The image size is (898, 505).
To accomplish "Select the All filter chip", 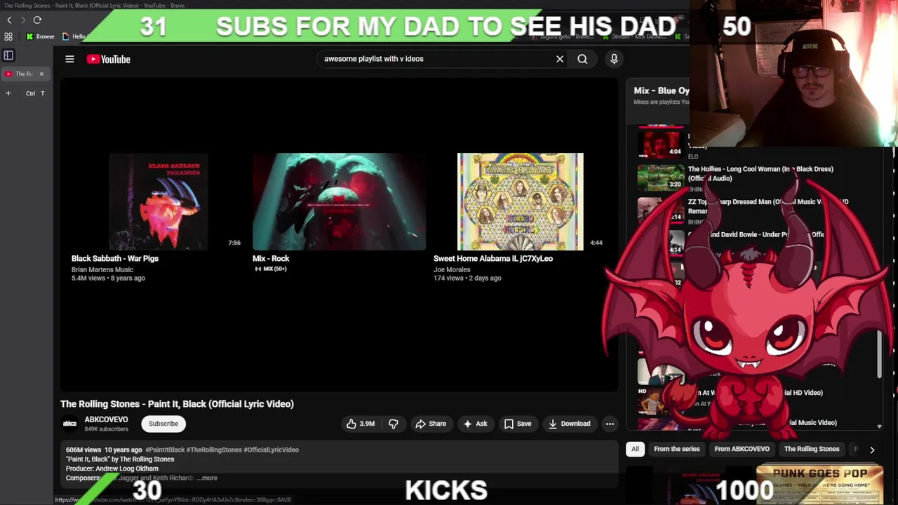I will (x=635, y=449).
